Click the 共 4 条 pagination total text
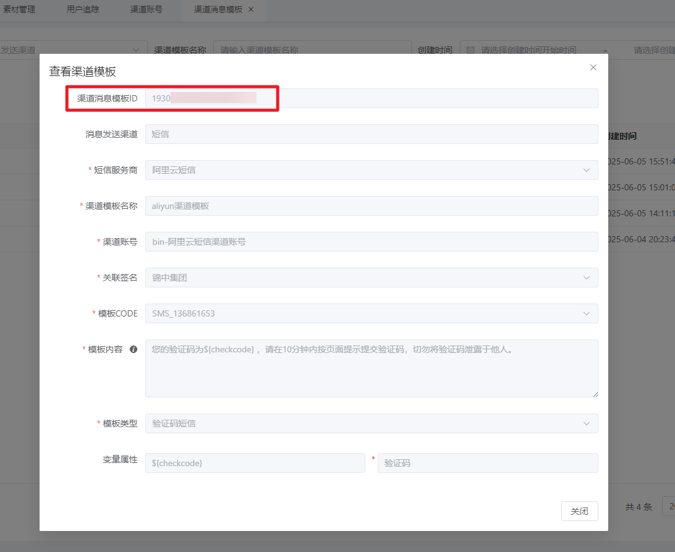The width and height of the screenshot is (675, 552). (x=639, y=507)
